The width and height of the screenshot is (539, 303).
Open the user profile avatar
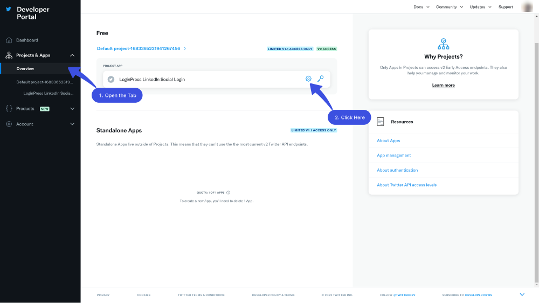pos(527,7)
